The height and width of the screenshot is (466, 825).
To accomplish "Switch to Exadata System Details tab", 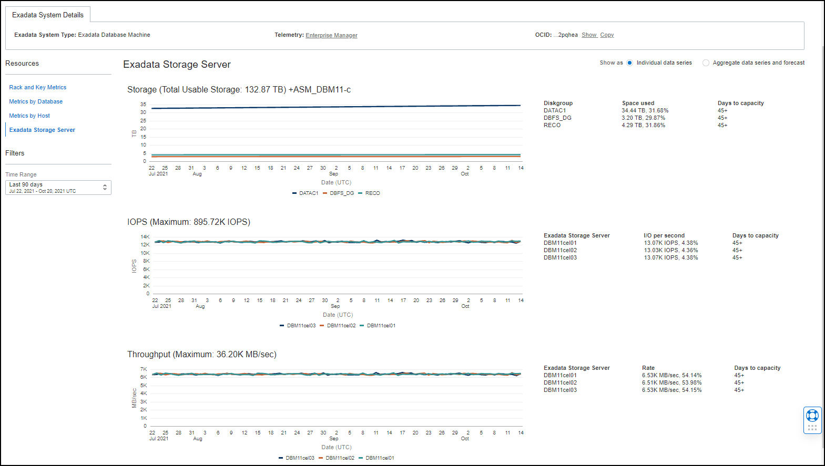I will (x=48, y=15).
